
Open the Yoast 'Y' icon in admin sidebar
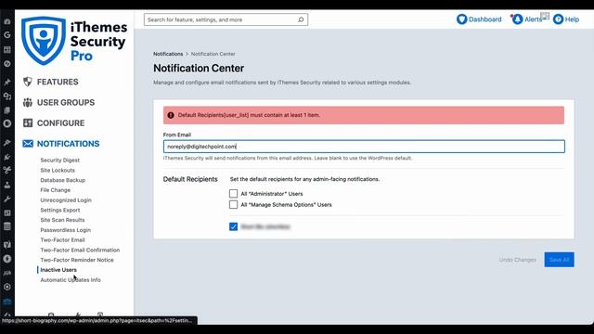7,245
